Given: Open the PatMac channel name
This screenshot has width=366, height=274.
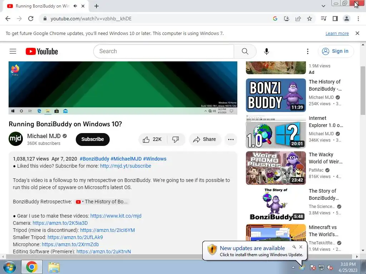Looking at the screenshot, I should pos(316,170).
